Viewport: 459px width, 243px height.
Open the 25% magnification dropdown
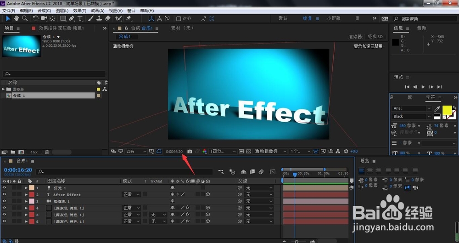click(136, 151)
